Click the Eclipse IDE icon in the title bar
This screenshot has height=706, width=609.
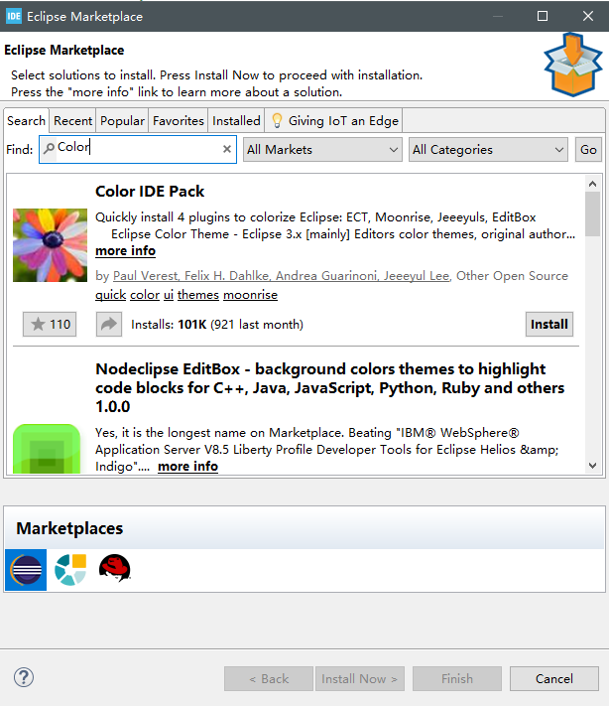click(x=14, y=16)
